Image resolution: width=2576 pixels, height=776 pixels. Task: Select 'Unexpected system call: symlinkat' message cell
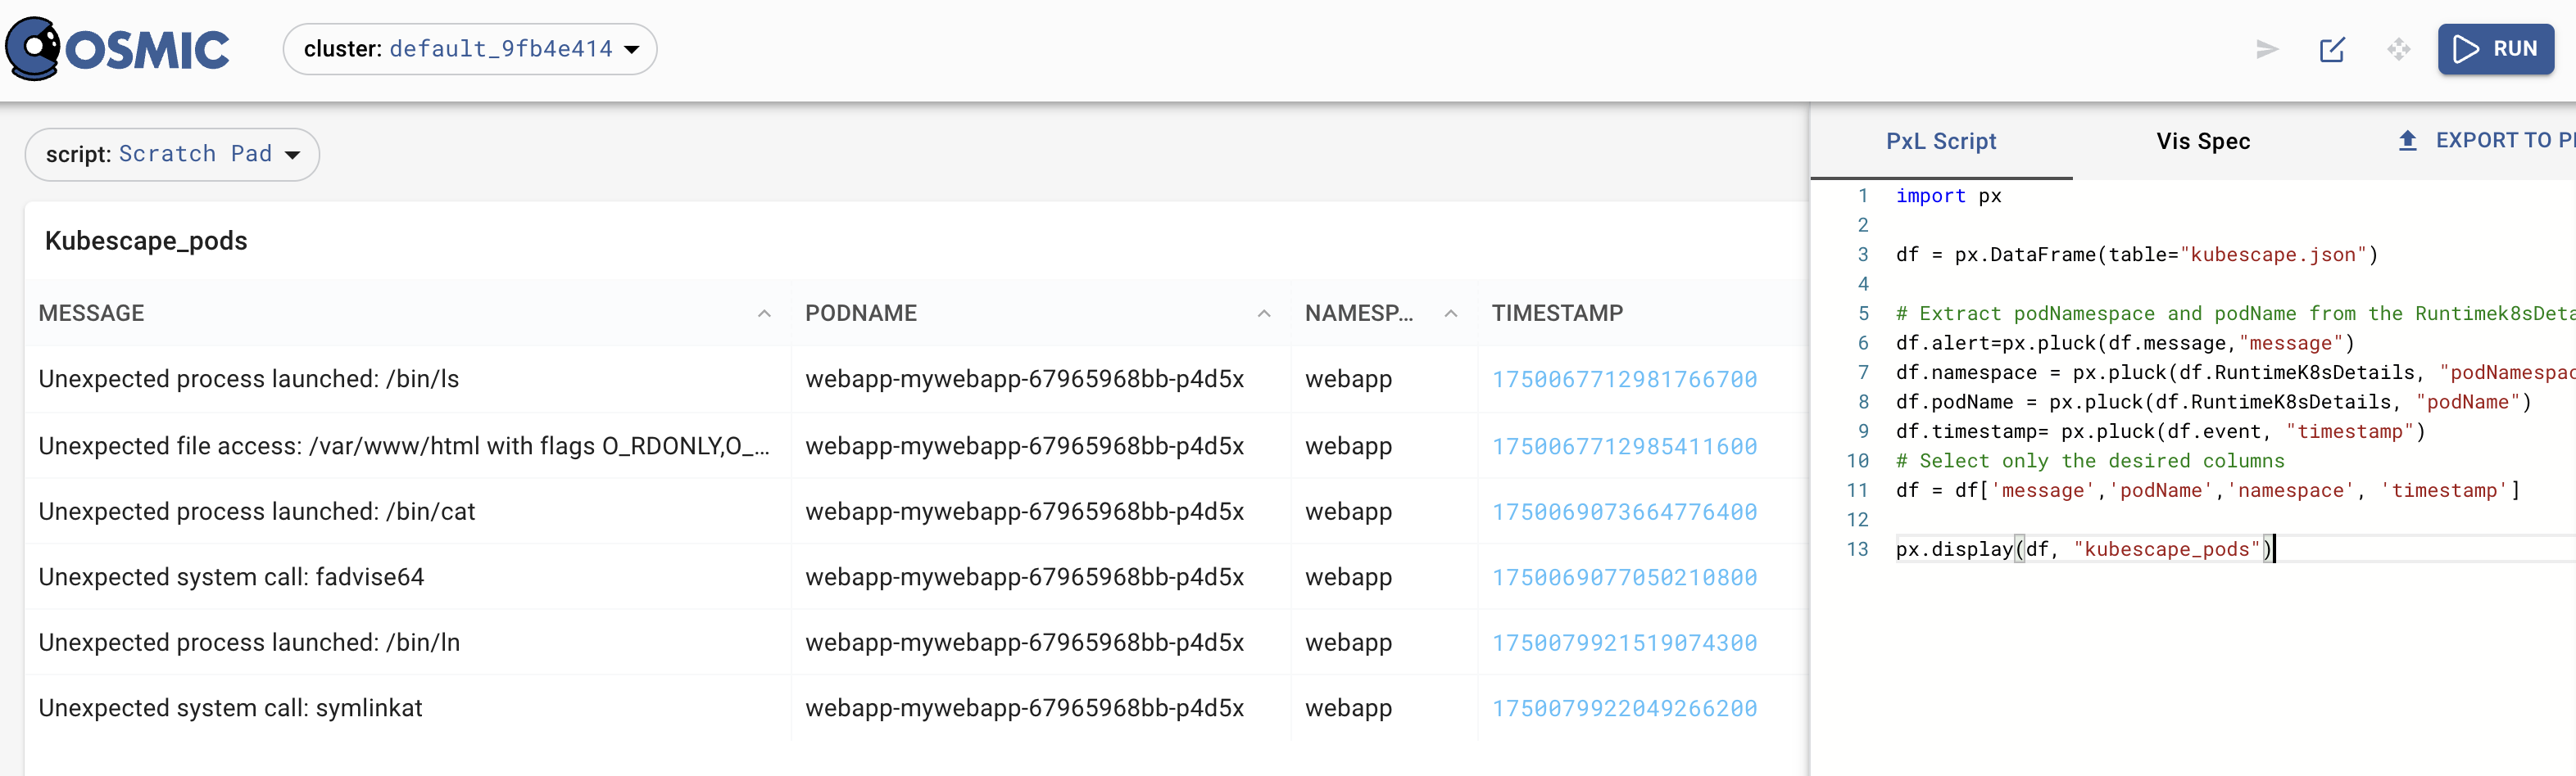pos(230,708)
